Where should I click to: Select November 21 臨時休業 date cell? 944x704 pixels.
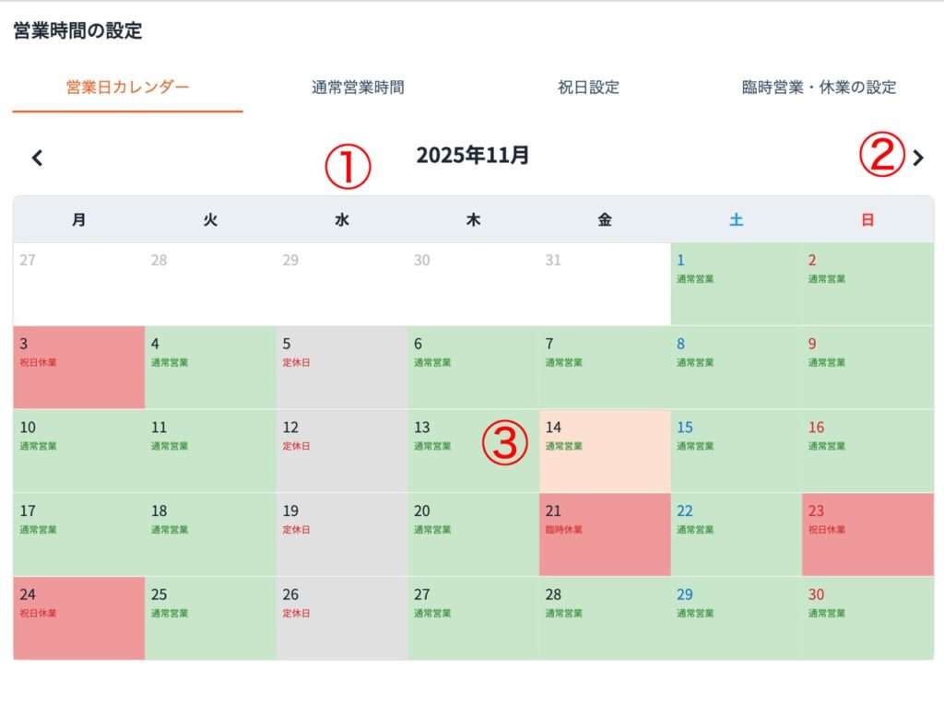click(x=605, y=534)
